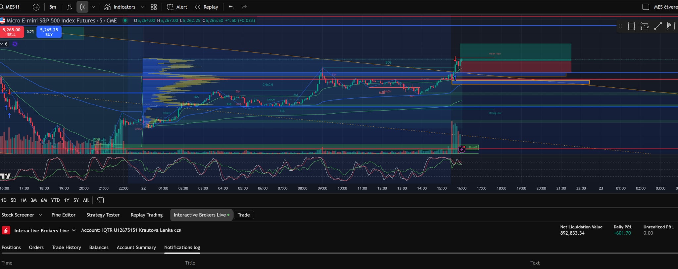Collapse the indicator legend showing 6
This screenshot has height=269, width=678.
coord(4,44)
